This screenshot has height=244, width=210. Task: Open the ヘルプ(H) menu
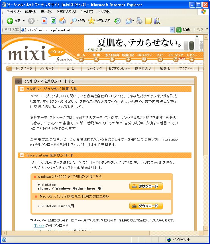(104, 12)
